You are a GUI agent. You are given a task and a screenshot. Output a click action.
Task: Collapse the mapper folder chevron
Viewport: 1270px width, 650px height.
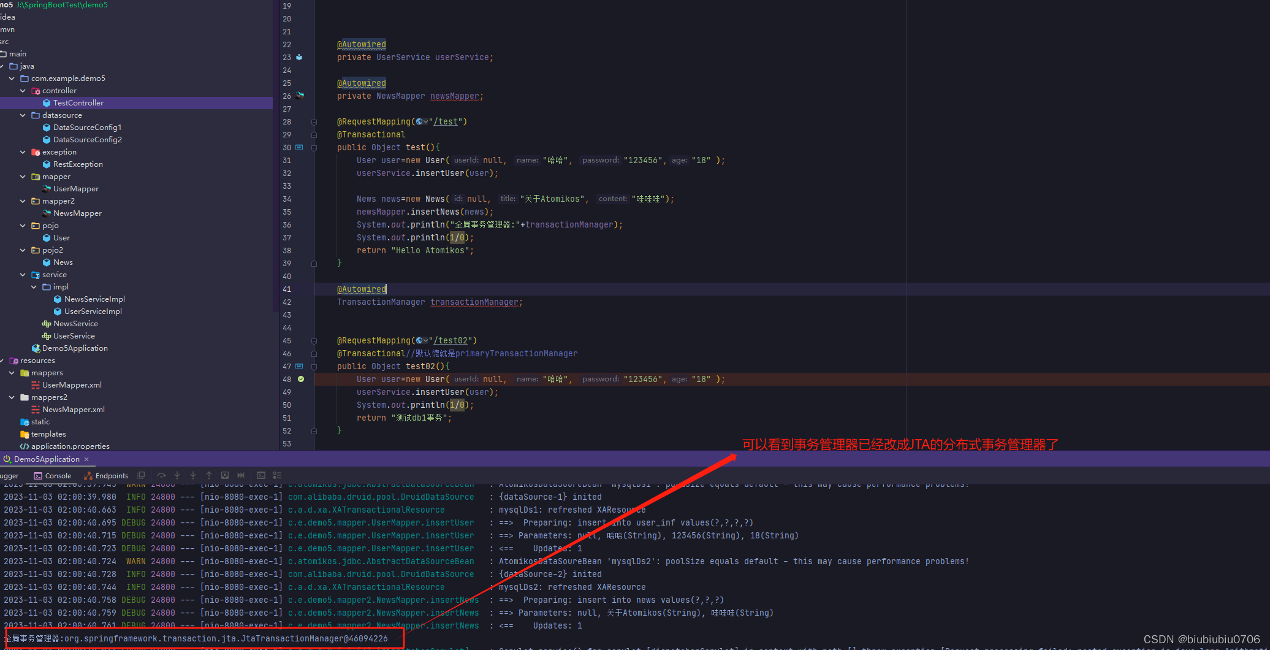pos(23,177)
